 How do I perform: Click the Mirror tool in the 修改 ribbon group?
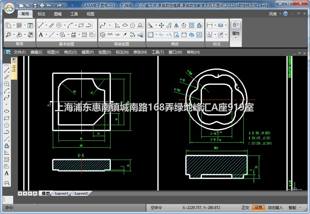tap(176, 25)
